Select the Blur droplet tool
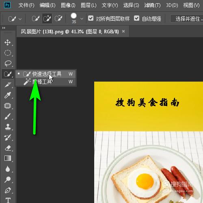 coord(8,169)
